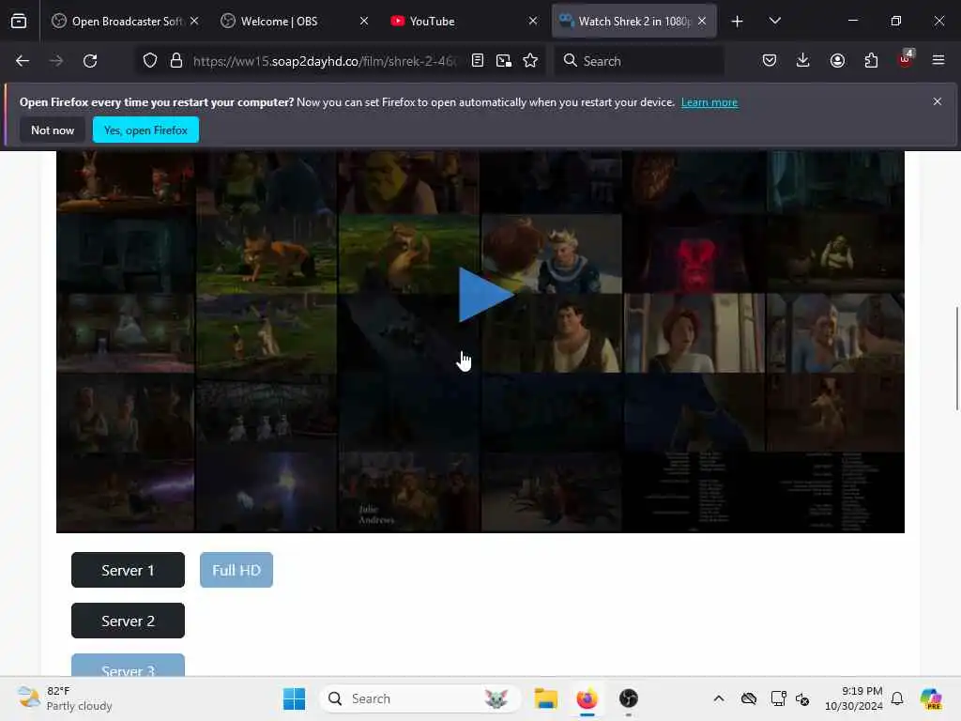This screenshot has height=721, width=961.
Task: Open the uBlock Origin extension icon
Action: click(906, 59)
